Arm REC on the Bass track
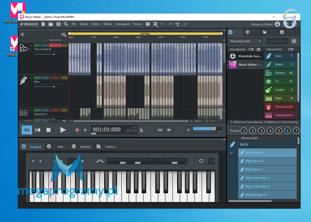This screenshot has width=311, height=222. (55, 78)
